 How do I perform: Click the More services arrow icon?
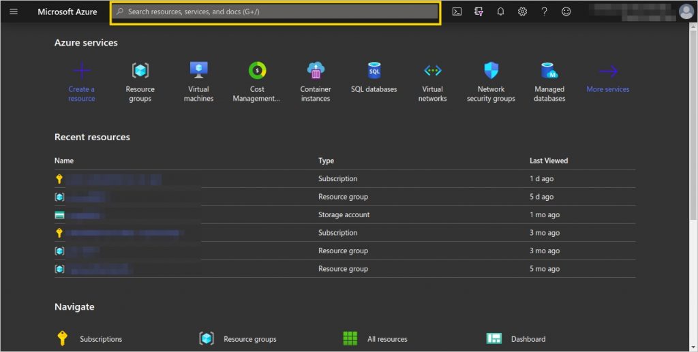607,71
